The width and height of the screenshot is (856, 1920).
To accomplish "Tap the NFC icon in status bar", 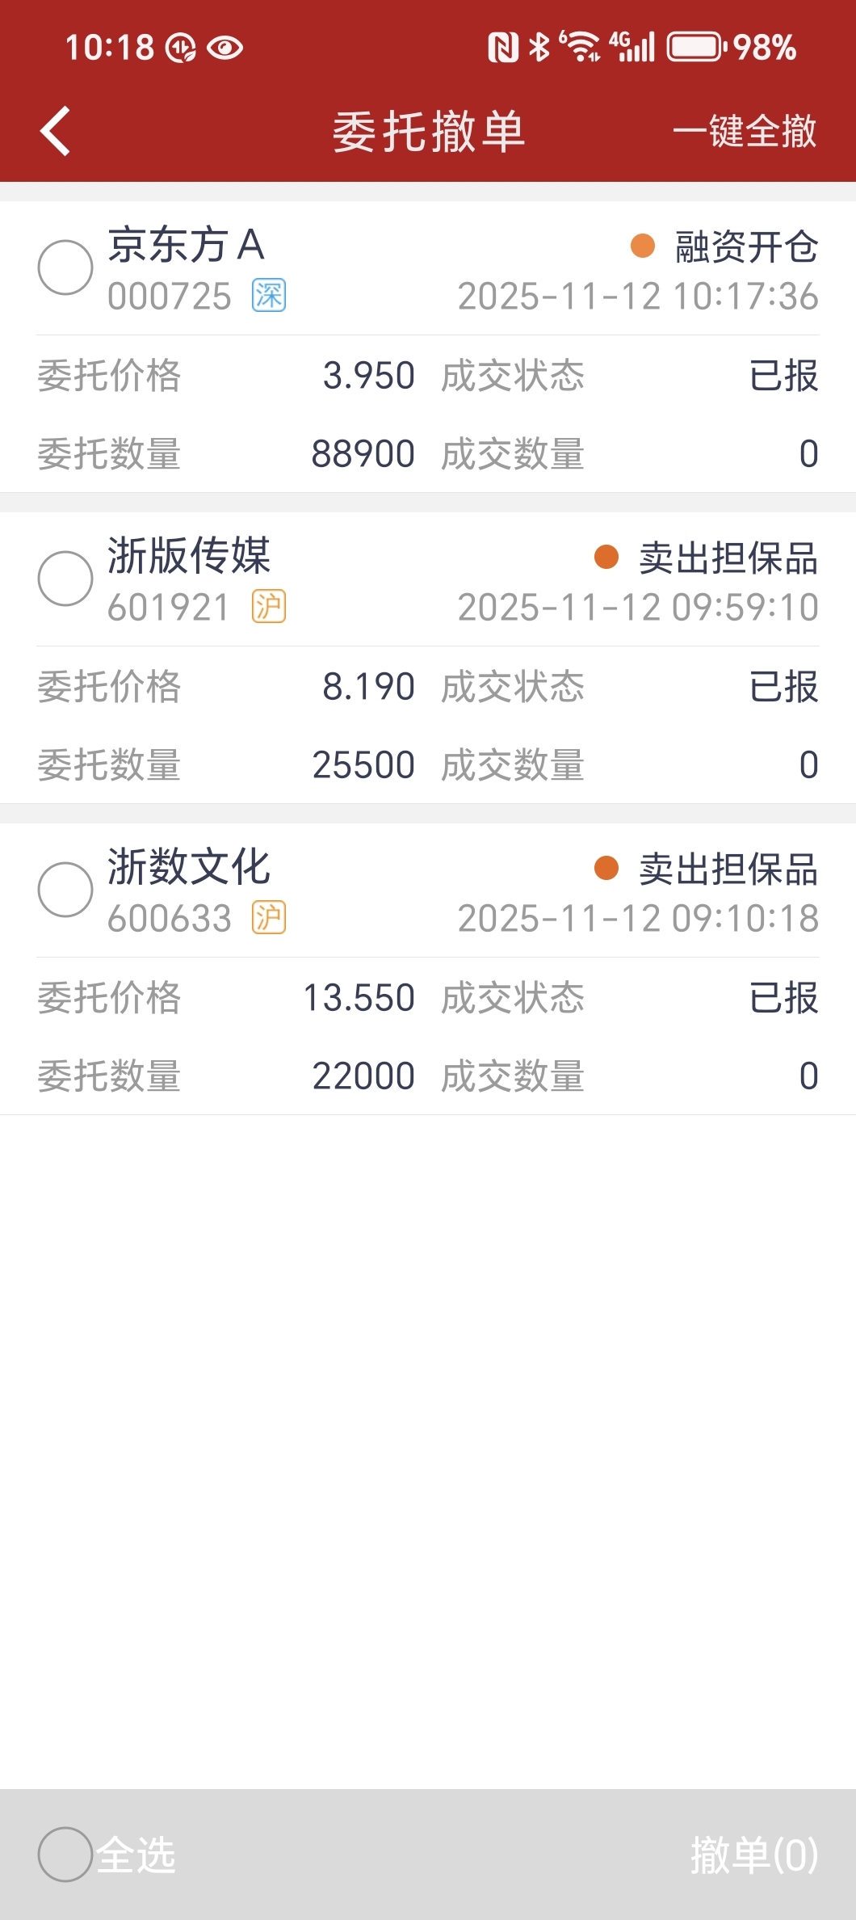I will [x=503, y=48].
